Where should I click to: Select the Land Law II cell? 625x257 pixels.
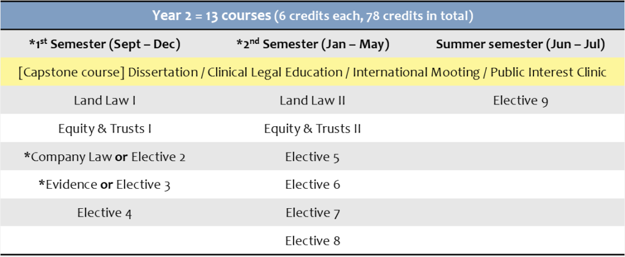tap(312, 100)
